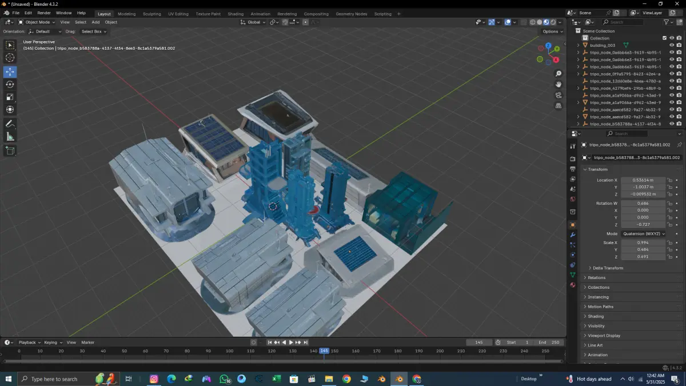Expand the Relations panel

pyautogui.click(x=596, y=278)
